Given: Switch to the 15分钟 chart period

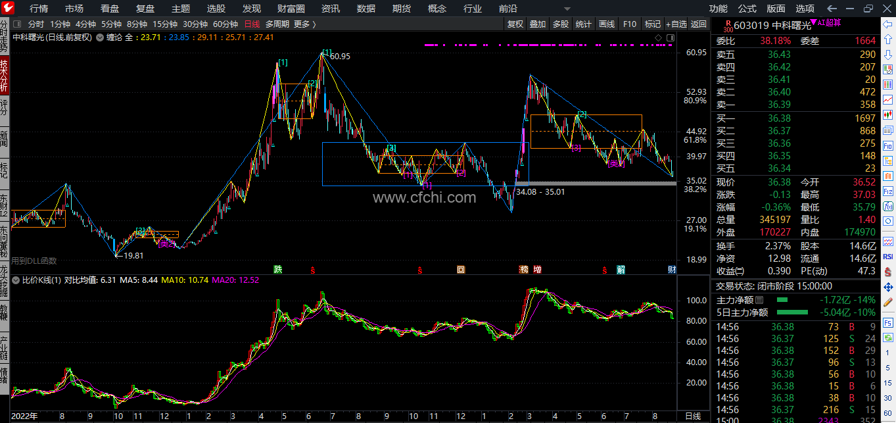Looking at the screenshot, I should point(165,24).
